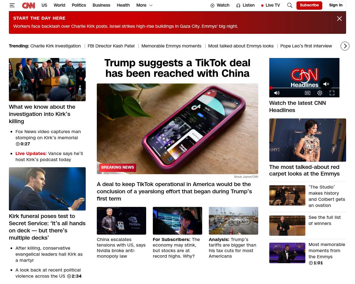Click the Listen headphones link

point(245,5)
